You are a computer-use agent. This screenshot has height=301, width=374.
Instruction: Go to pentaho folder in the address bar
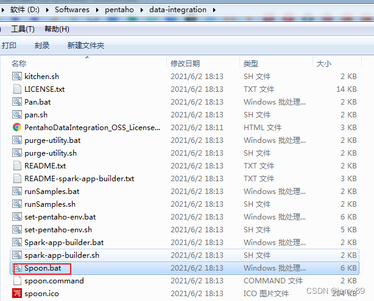[119, 10]
